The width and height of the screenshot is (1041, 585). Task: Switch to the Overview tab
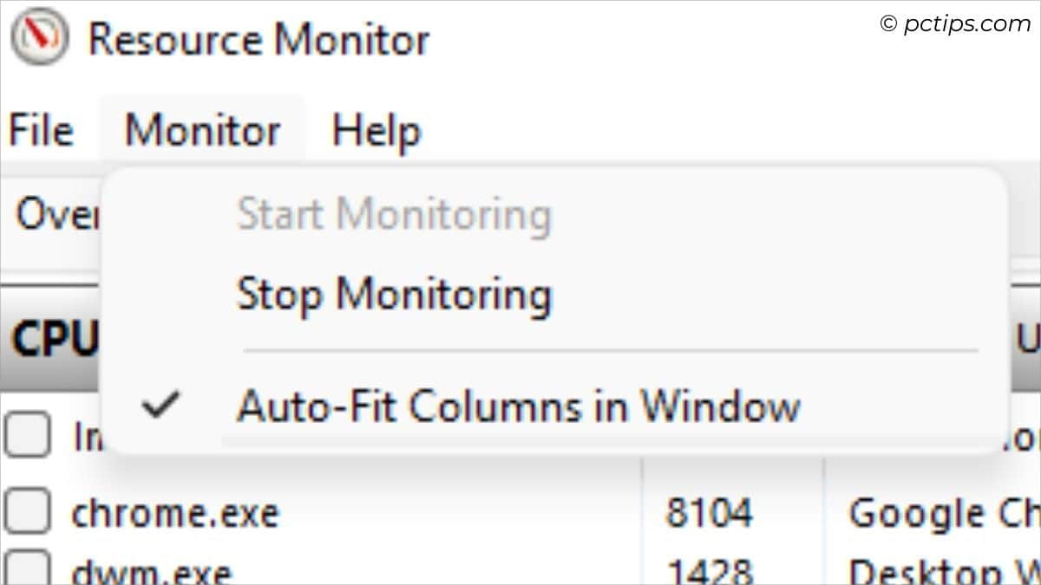(x=52, y=214)
